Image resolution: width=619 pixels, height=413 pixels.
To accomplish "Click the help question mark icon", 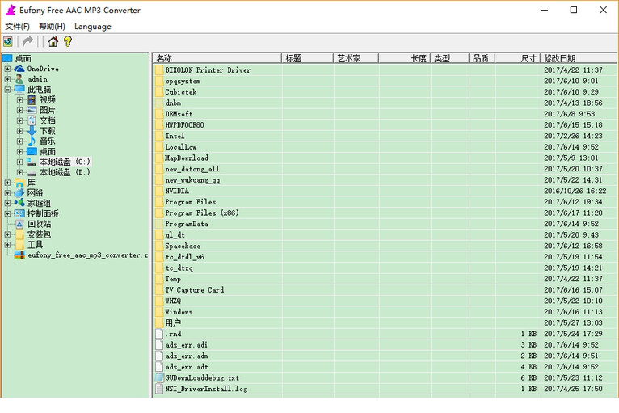I will point(68,41).
